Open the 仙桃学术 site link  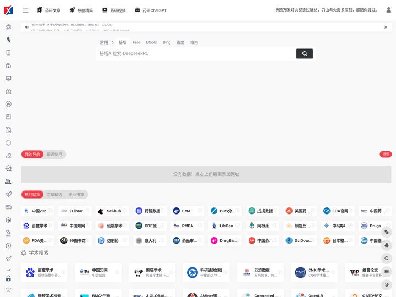coord(112,226)
